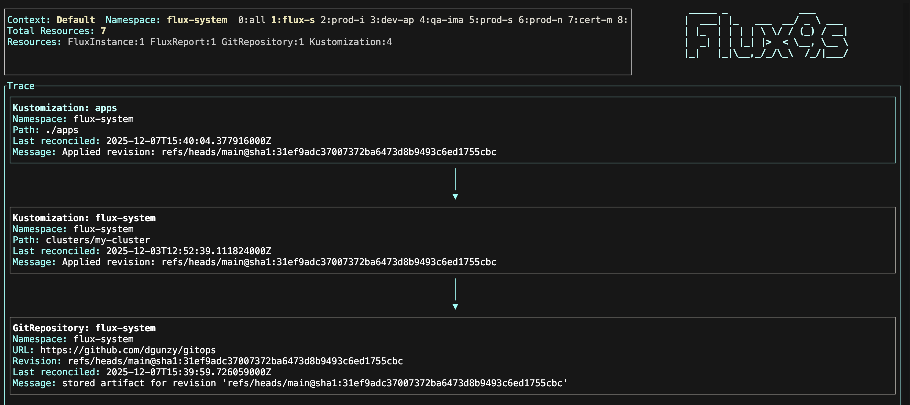Select the 1:flux-s namespace tab
The height and width of the screenshot is (405, 910).
(293, 20)
